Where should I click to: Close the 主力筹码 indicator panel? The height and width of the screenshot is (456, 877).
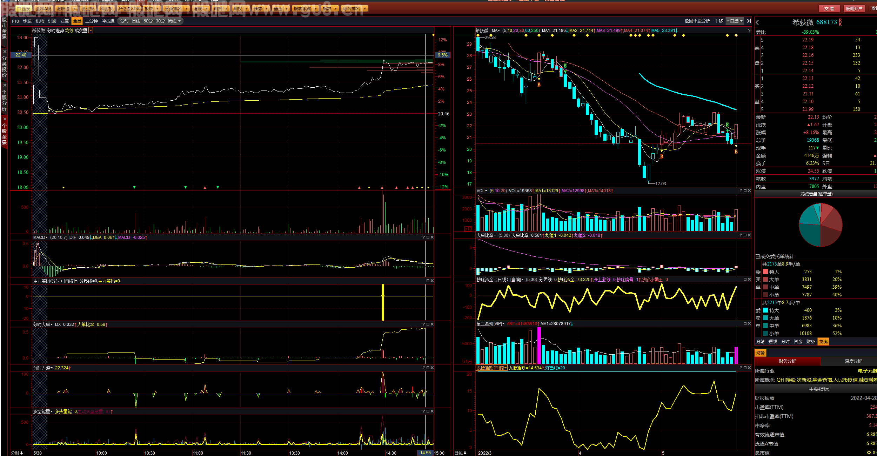432,281
